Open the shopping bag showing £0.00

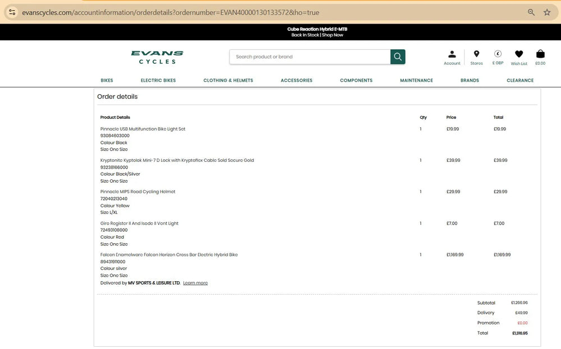[540, 58]
